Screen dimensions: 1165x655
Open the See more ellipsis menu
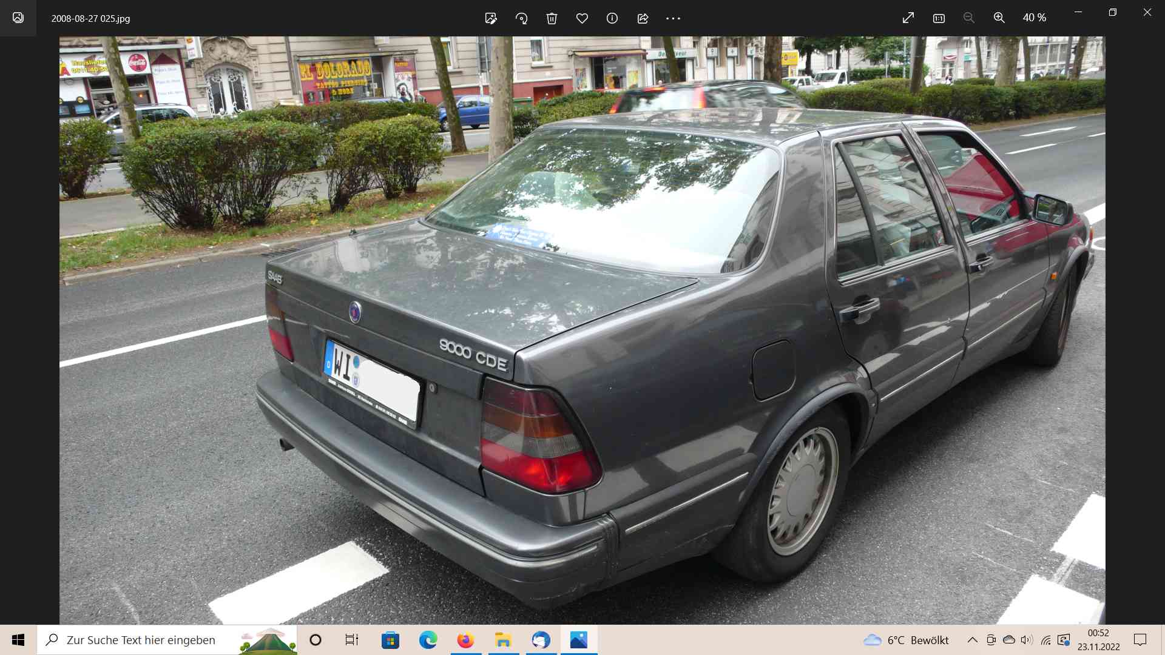pos(673,18)
